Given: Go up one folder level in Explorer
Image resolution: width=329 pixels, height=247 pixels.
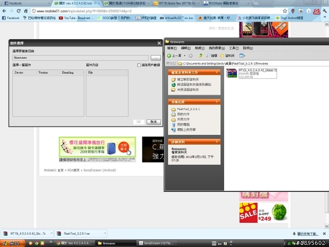Looking at the screenshot, I should tap(200, 56).
